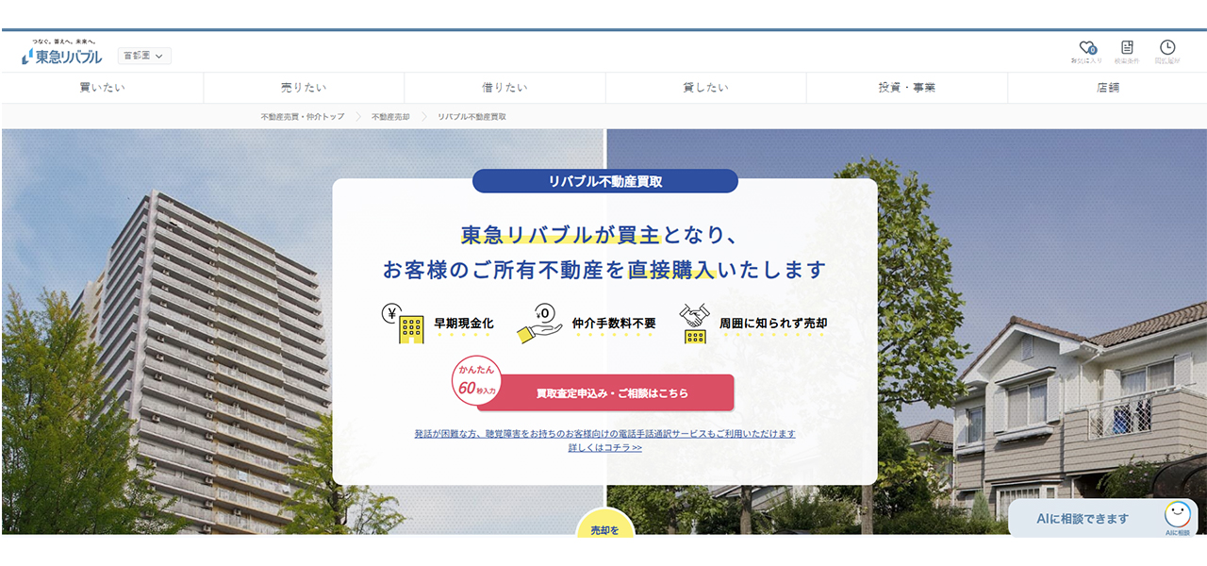Follow the 詳しくはコチラ>> link
This screenshot has width=1207, height=566.
[x=604, y=447]
